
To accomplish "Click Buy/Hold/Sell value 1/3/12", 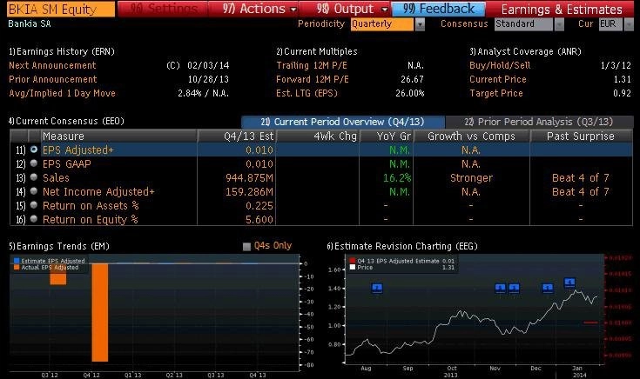I will [616, 65].
